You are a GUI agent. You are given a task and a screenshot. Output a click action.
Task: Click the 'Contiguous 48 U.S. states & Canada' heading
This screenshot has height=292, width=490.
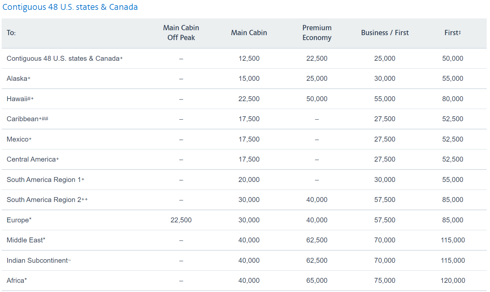[70, 7]
